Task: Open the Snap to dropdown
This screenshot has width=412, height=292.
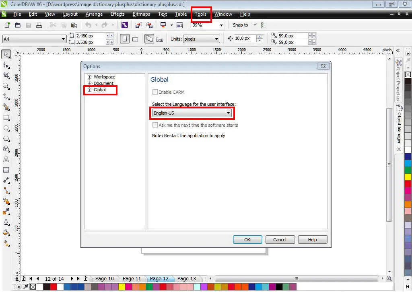Action: tap(254, 25)
